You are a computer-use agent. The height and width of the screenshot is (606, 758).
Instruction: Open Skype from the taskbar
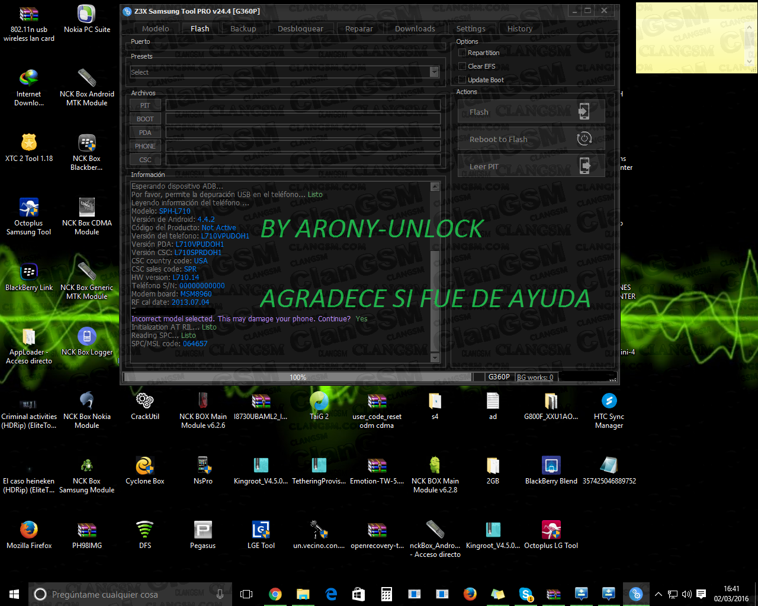[526, 594]
